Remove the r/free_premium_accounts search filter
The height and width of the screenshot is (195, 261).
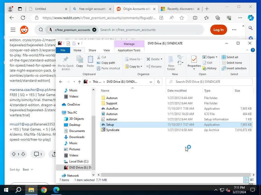[x=94, y=30]
